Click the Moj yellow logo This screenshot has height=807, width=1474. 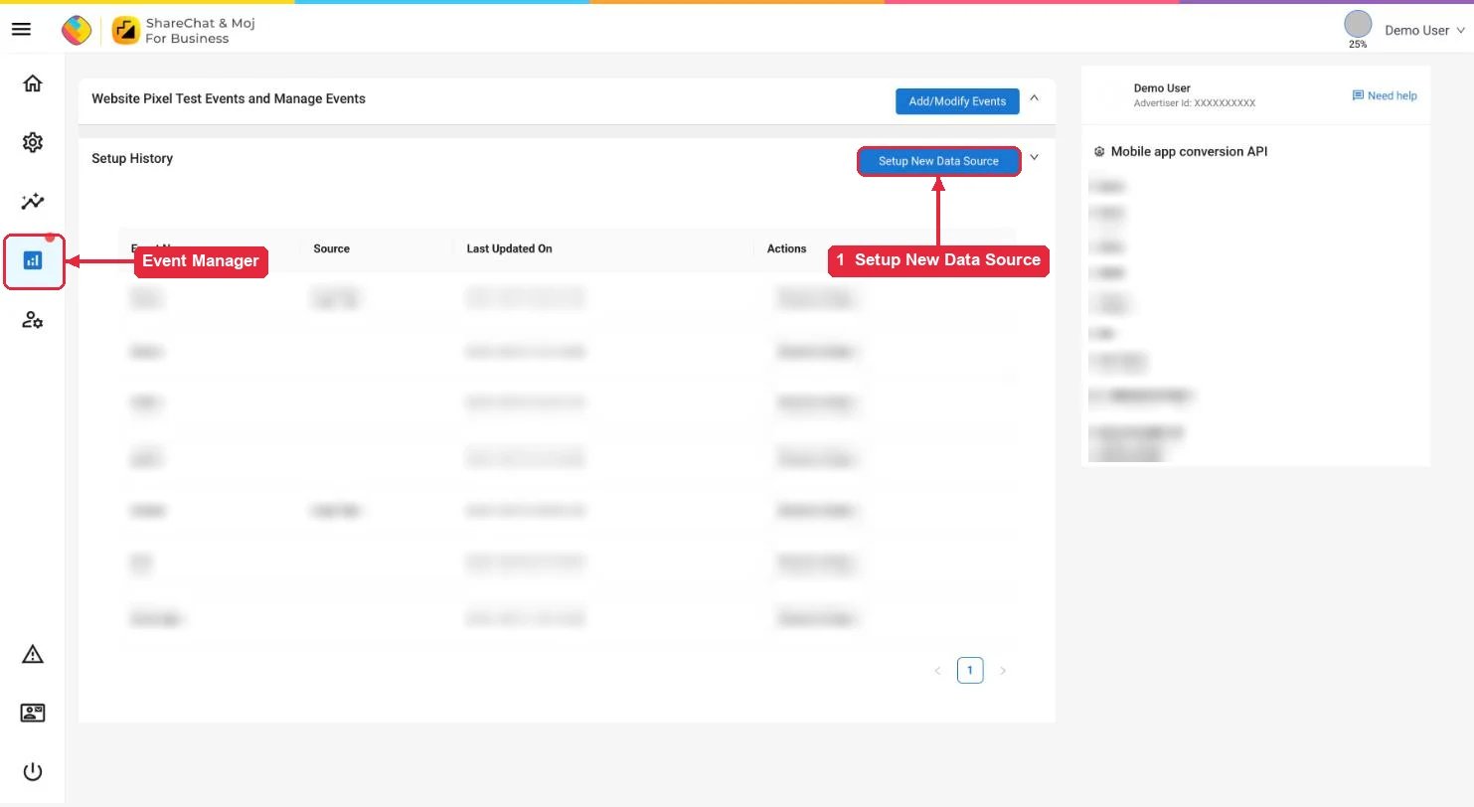[x=125, y=31]
